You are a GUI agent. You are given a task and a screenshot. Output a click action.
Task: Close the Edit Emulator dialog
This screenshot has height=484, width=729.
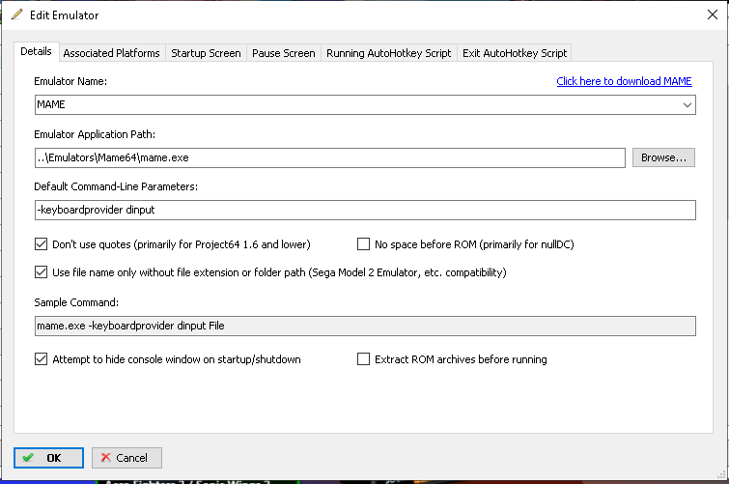[x=713, y=14]
